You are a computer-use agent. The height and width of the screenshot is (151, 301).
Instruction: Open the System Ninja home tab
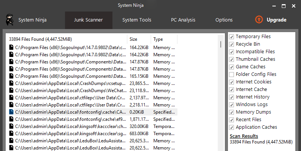click(x=32, y=20)
